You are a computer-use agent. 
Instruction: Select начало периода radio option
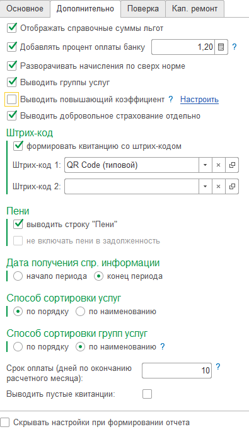coord(18,276)
